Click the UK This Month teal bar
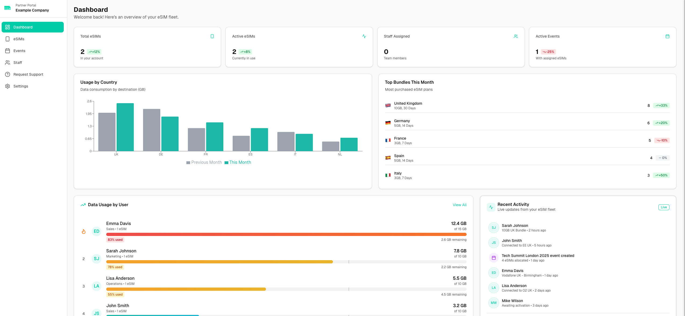Screen dimensions: 685x316 pyautogui.click(x=125, y=127)
